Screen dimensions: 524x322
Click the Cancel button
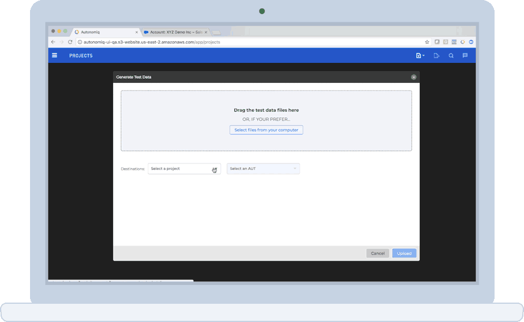[x=377, y=253]
